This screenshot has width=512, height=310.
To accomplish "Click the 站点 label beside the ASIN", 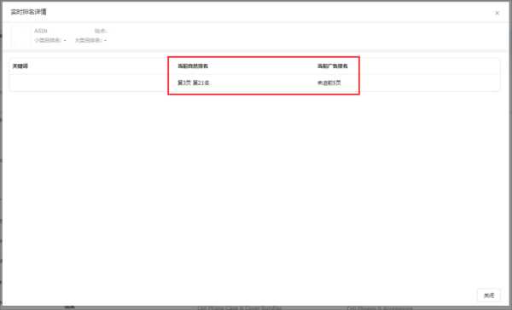I will coord(101,31).
